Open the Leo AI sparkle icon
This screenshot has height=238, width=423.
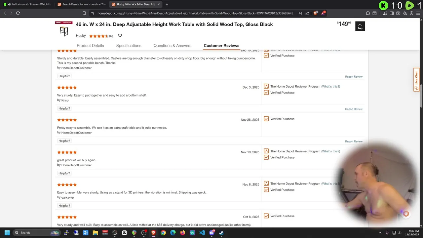pyautogui.click(x=405, y=13)
